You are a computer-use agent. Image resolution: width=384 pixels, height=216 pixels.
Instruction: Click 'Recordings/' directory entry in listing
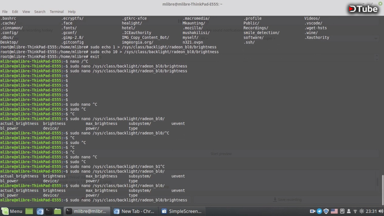(256, 28)
